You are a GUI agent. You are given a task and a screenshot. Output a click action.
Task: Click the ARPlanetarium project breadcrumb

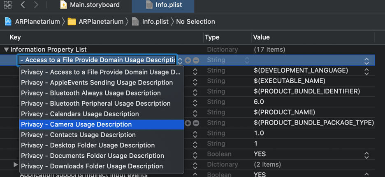(32, 22)
